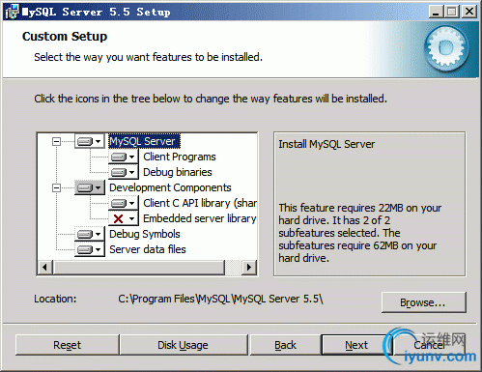Open Client C API library feature icon
Screen dimensions: 482x372
click(124, 203)
